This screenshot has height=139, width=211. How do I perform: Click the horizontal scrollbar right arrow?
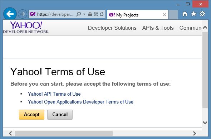click(194, 133)
